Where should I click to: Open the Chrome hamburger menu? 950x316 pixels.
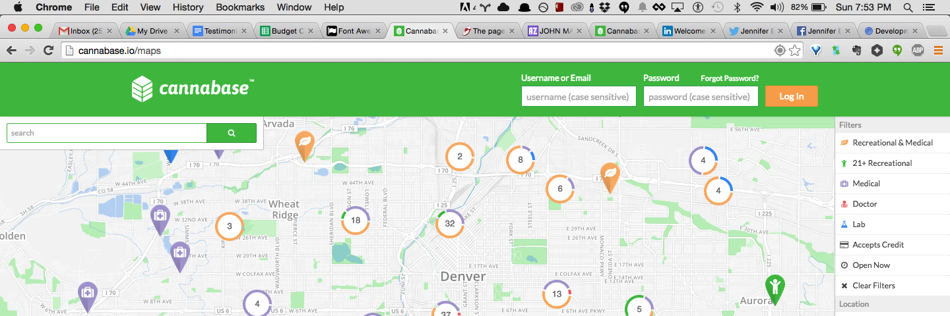938,51
